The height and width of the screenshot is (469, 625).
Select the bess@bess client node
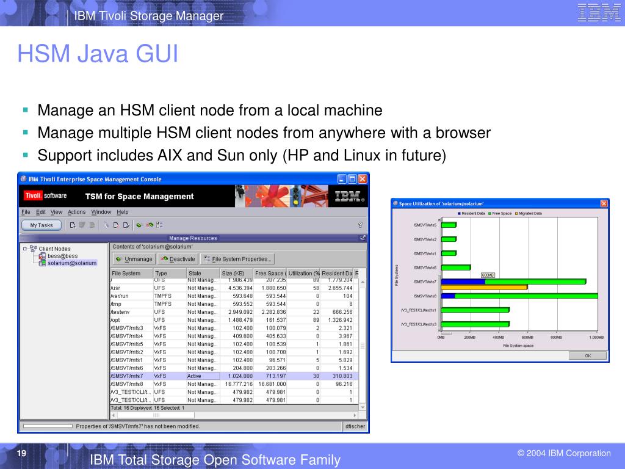(63, 256)
